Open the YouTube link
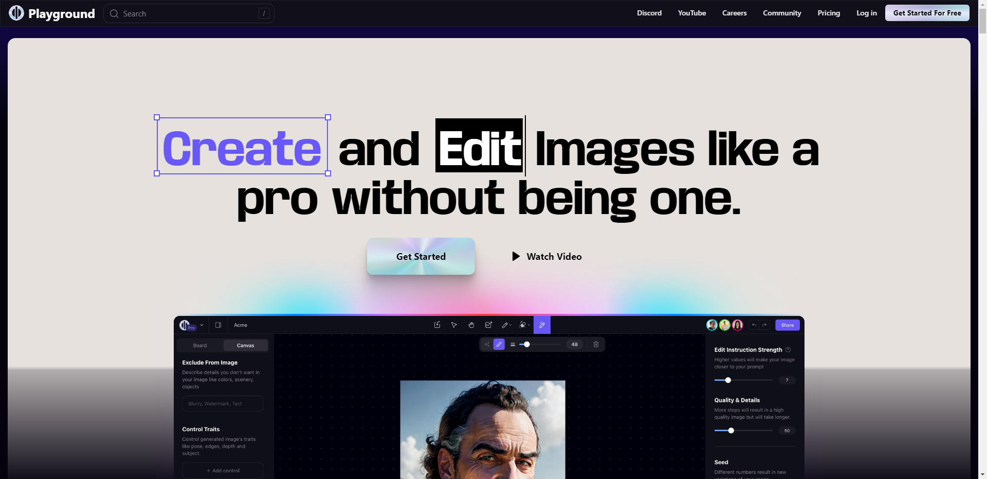Screen dimensions: 987x479 [692, 13]
